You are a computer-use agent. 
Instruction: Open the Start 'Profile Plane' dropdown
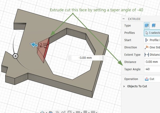[152, 40]
